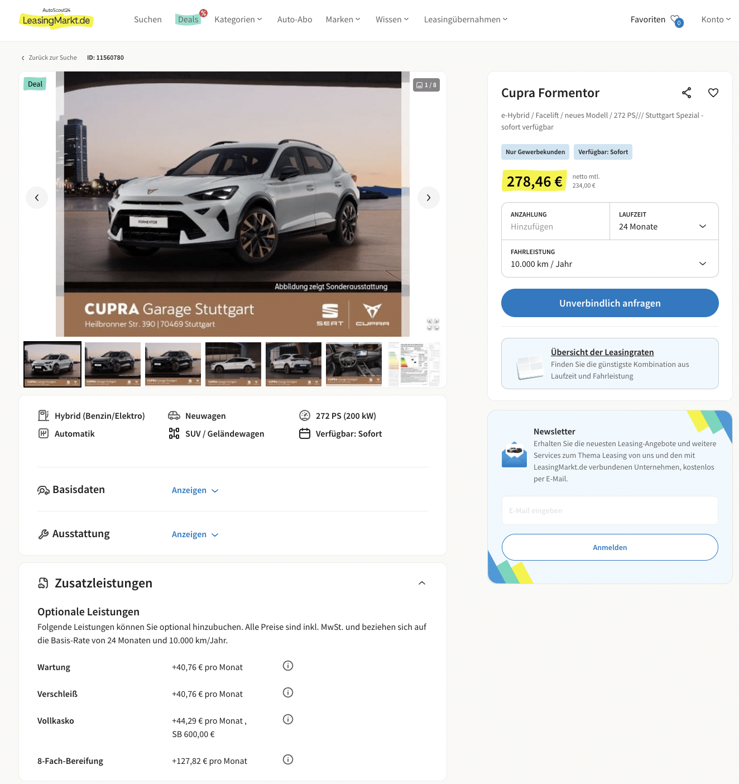Click the main Cupra Formentor photo
The height and width of the screenshot is (784, 739).
[233, 204]
